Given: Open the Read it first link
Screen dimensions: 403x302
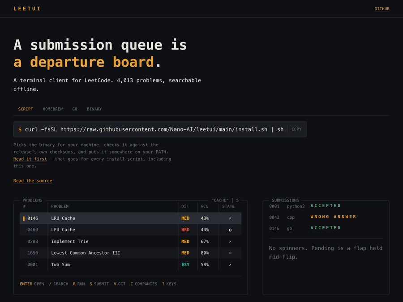Looking at the screenshot, I should [x=30, y=159].
